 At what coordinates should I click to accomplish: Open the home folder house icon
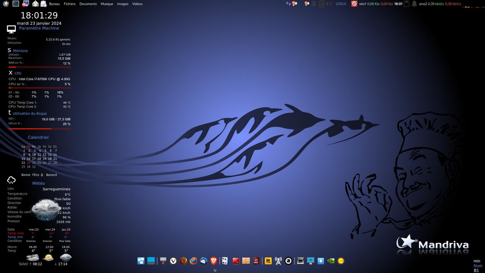[35, 4]
